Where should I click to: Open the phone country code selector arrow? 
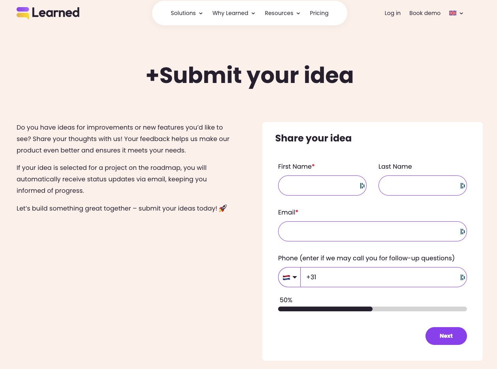[x=295, y=277]
